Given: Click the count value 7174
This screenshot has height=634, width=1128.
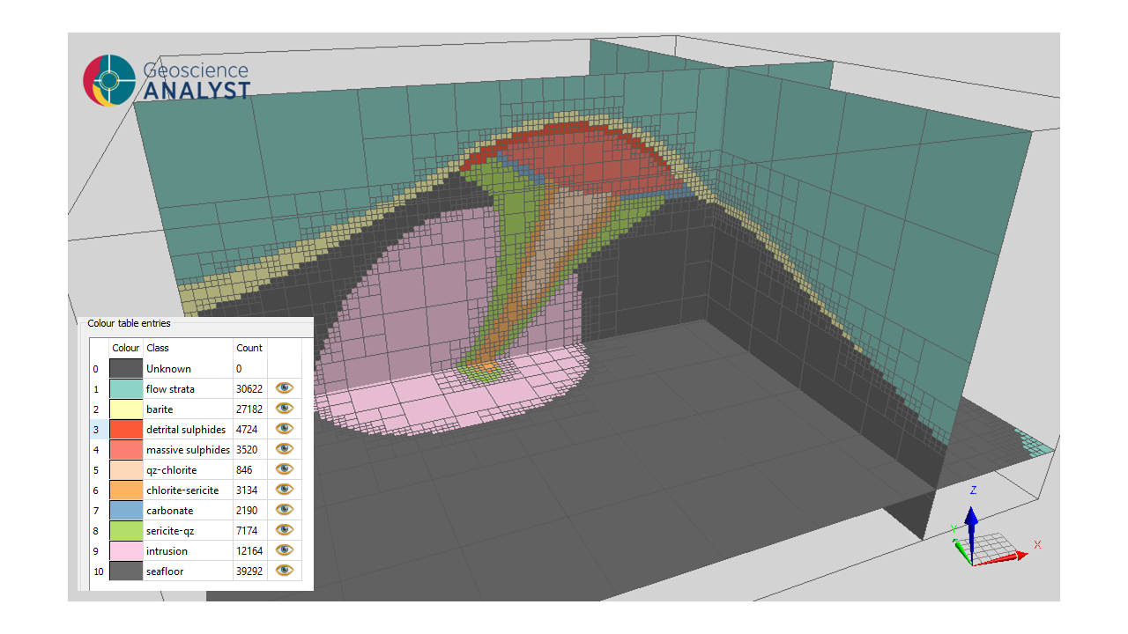Looking at the screenshot, I should tap(248, 531).
